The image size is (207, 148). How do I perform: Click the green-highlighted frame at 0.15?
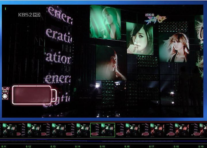point(103,130)
